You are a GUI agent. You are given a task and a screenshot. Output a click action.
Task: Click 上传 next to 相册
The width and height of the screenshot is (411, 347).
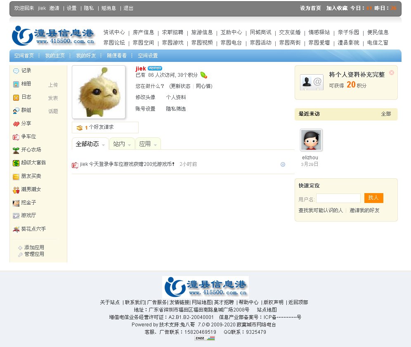tap(53, 85)
